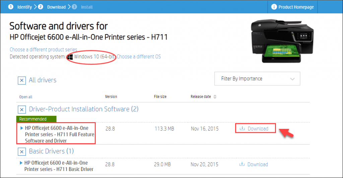Collapse the All drivers X box
The height and width of the screenshot is (178, 343).
click(22, 80)
